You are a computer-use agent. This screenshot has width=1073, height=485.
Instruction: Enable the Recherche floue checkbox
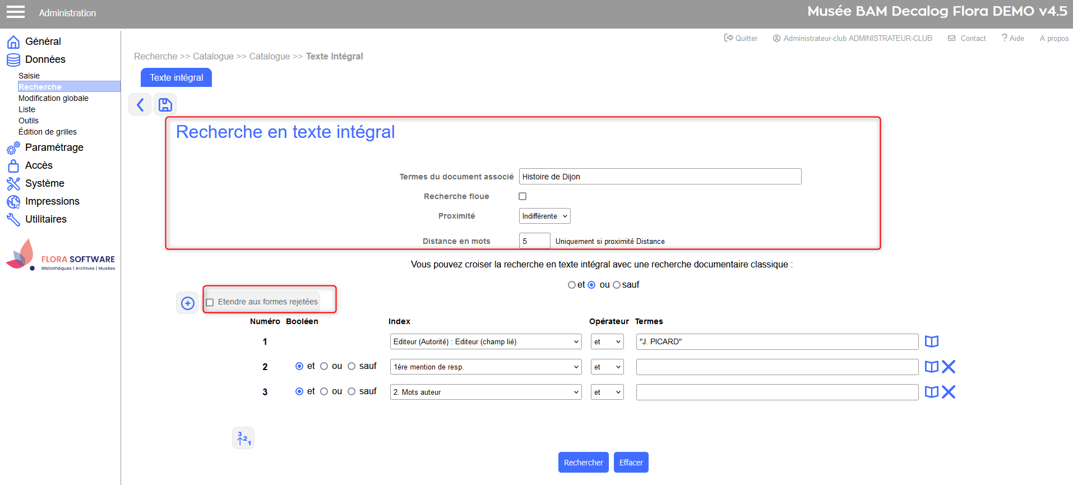522,196
